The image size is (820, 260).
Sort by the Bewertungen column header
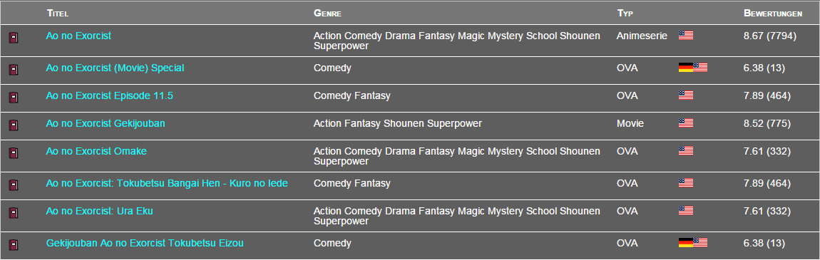point(773,13)
